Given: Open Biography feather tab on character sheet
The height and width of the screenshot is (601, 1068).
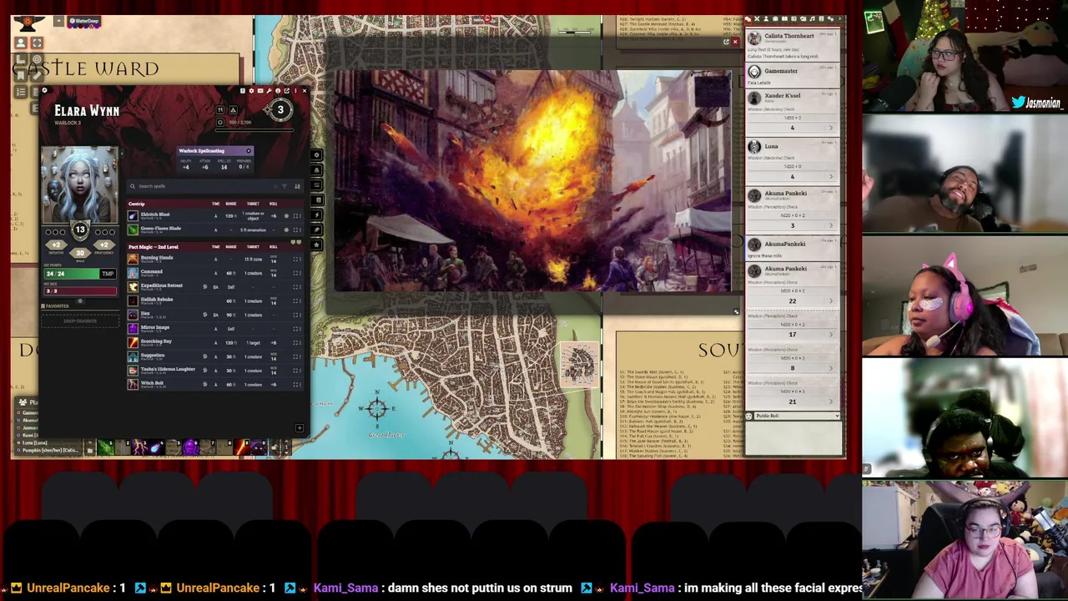Looking at the screenshot, I should click(316, 230).
